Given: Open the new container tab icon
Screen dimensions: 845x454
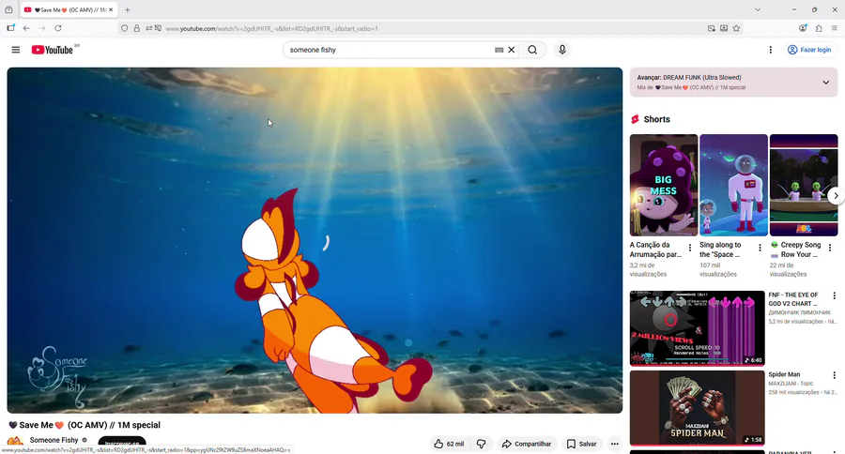Looking at the screenshot, I should coord(10,28).
